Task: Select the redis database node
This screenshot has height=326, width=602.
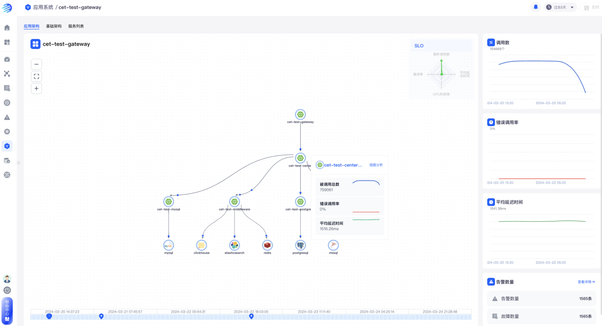Action: coord(267,245)
